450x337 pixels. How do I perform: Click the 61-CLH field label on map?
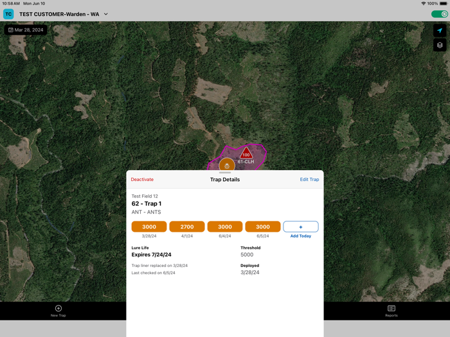[x=246, y=162]
